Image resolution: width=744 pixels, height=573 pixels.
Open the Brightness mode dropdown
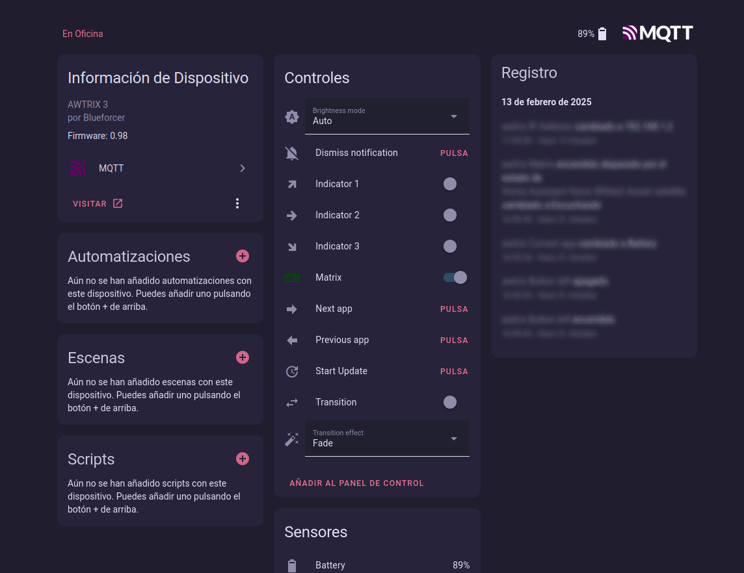[387, 116]
